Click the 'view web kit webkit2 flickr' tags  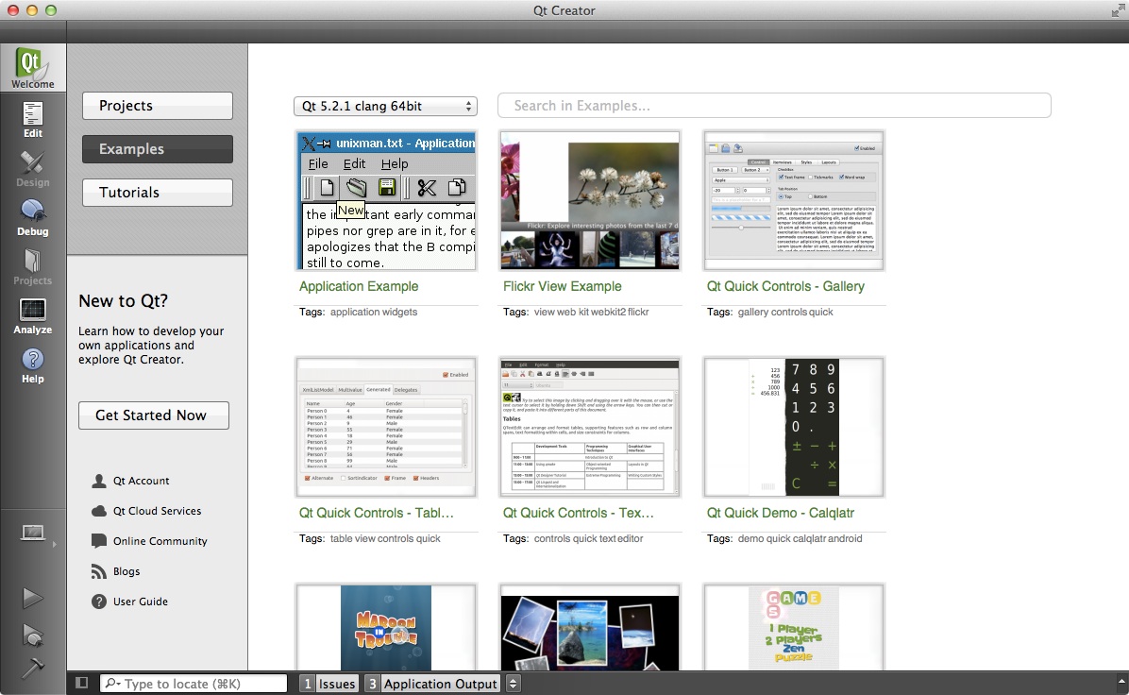pyautogui.click(x=591, y=313)
